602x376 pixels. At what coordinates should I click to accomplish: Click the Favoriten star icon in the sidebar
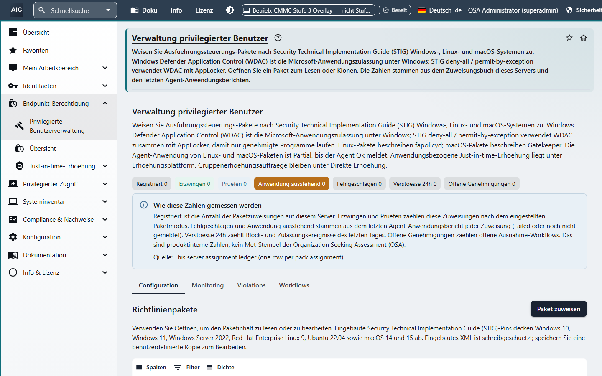tap(13, 50)
